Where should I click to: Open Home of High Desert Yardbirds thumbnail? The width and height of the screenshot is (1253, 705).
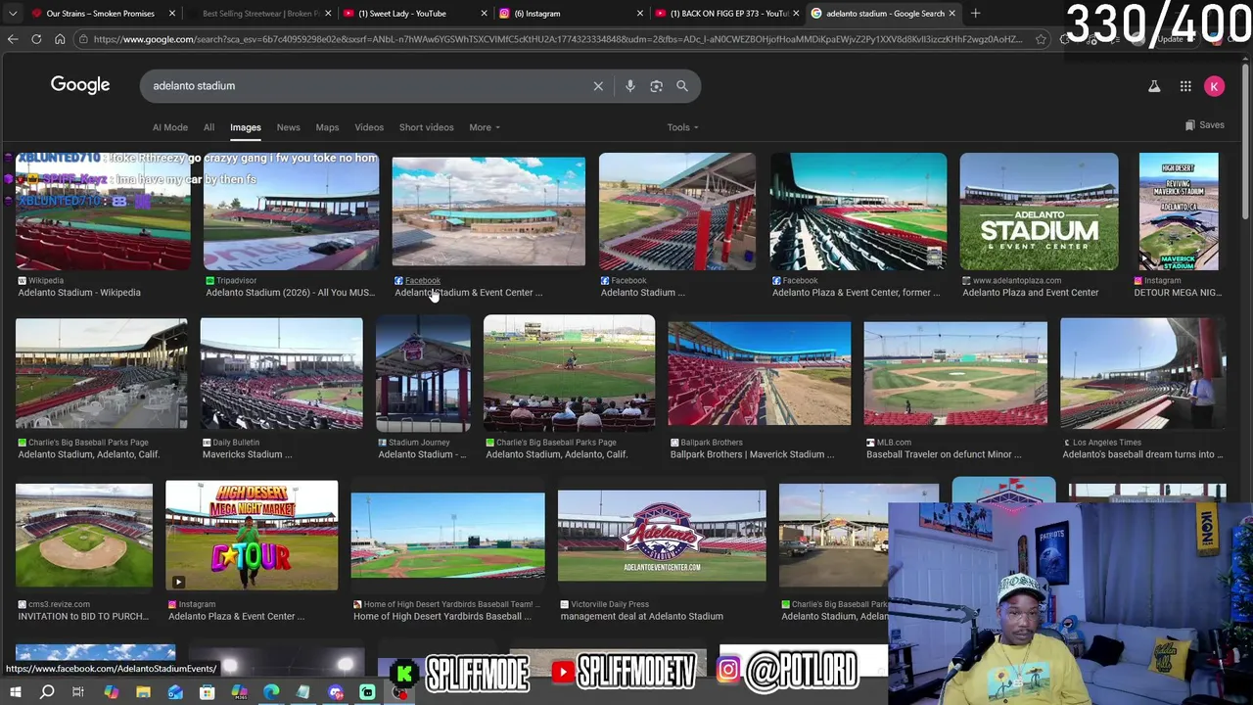447,536
